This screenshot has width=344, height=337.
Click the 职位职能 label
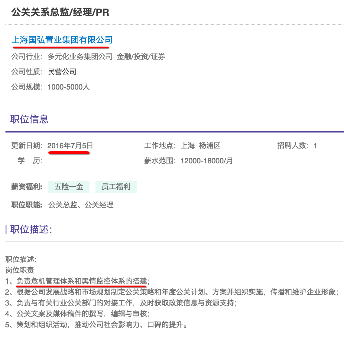pyautogui.click(x=27, y=205)
